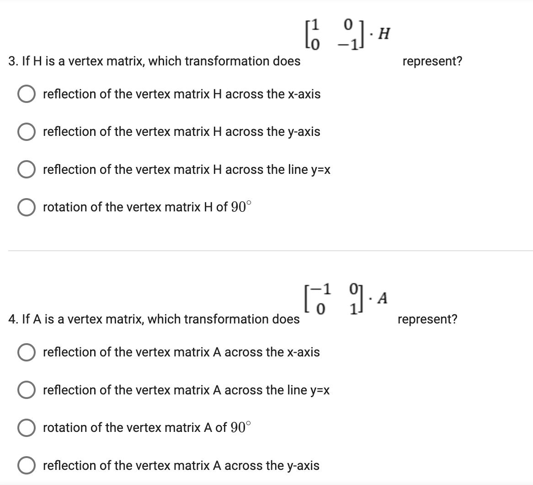Select reflection of H across the y-axis
The height and width of the screenshot is (485, 533).
[x=26, y=132]
